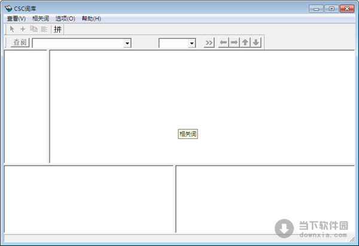Click the down arrow navigation button
The height and width of the screenshot is (246, 359).
[255, 42]
